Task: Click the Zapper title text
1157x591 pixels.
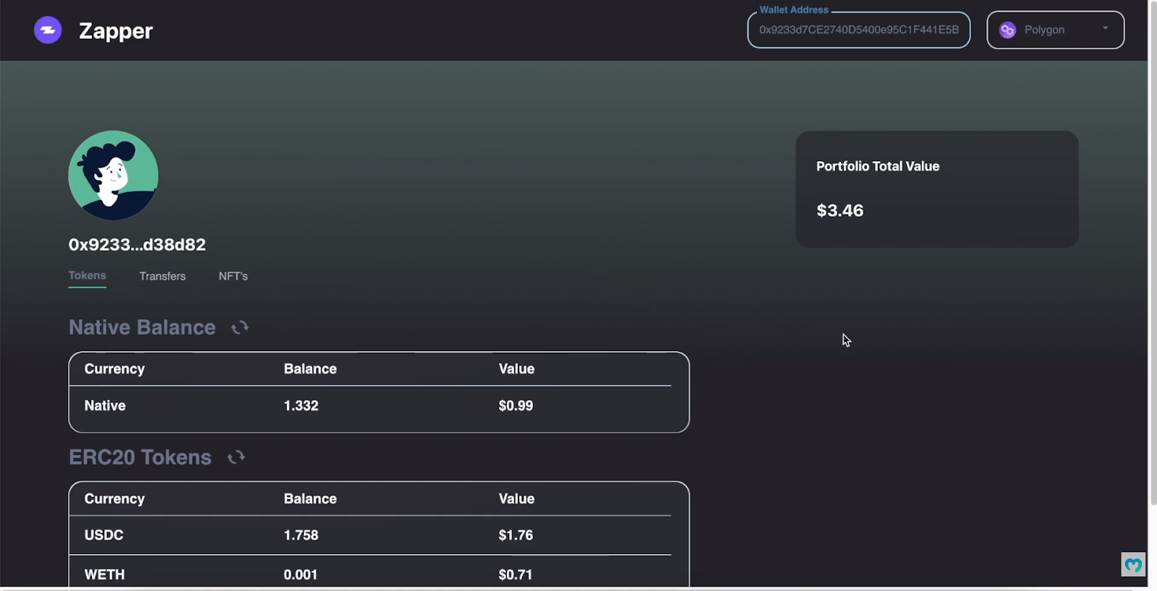Action: pos(116,30)
